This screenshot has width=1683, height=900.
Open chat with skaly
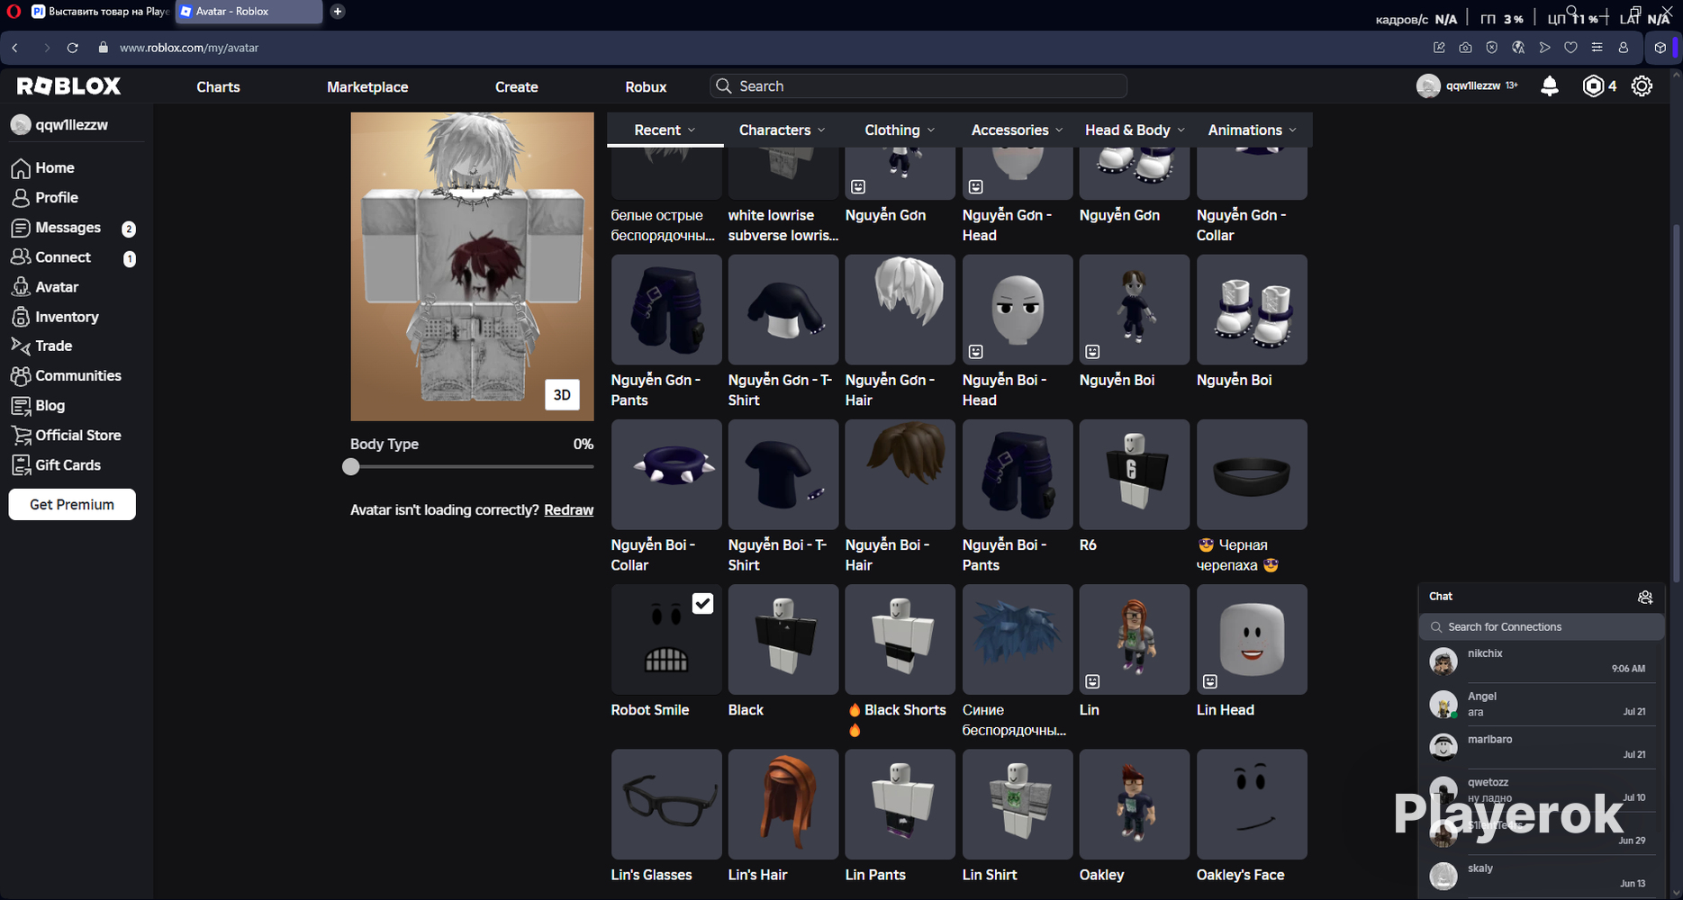[x=1540, y=876]
